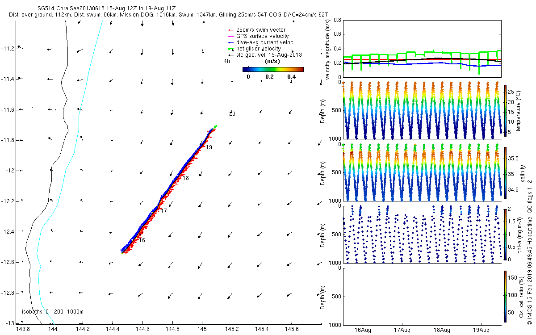The width and height of the screenshot is (536, 335).
Task: Click the '17Aug' time axis label
Action: [x=402, y=331]
